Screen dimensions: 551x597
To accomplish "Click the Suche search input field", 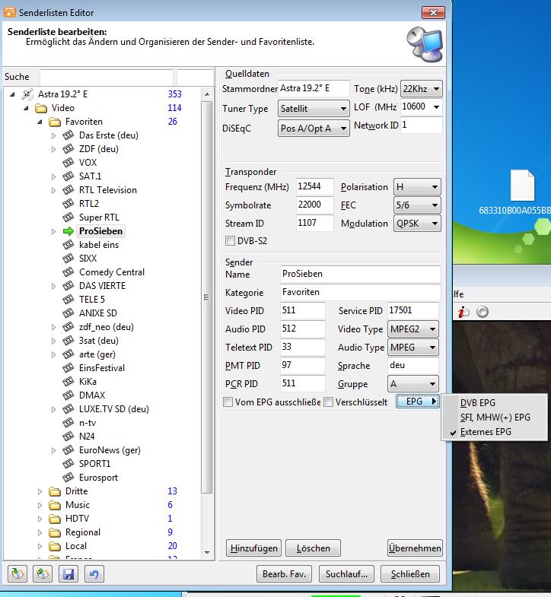I will click(x=107, y=78).
